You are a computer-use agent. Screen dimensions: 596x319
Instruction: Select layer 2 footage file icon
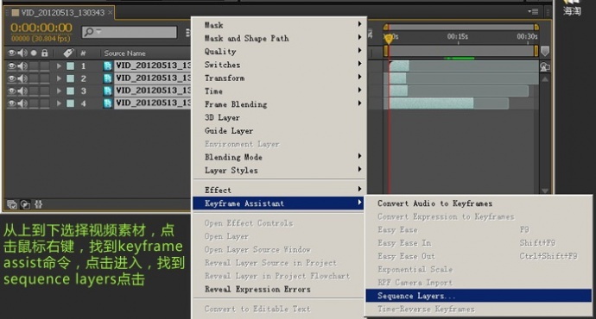tap(108, 78)
